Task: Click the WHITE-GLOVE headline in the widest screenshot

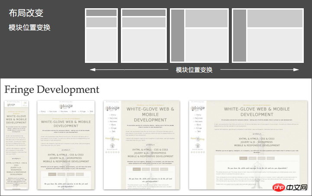Action: [x=257, y=112]
